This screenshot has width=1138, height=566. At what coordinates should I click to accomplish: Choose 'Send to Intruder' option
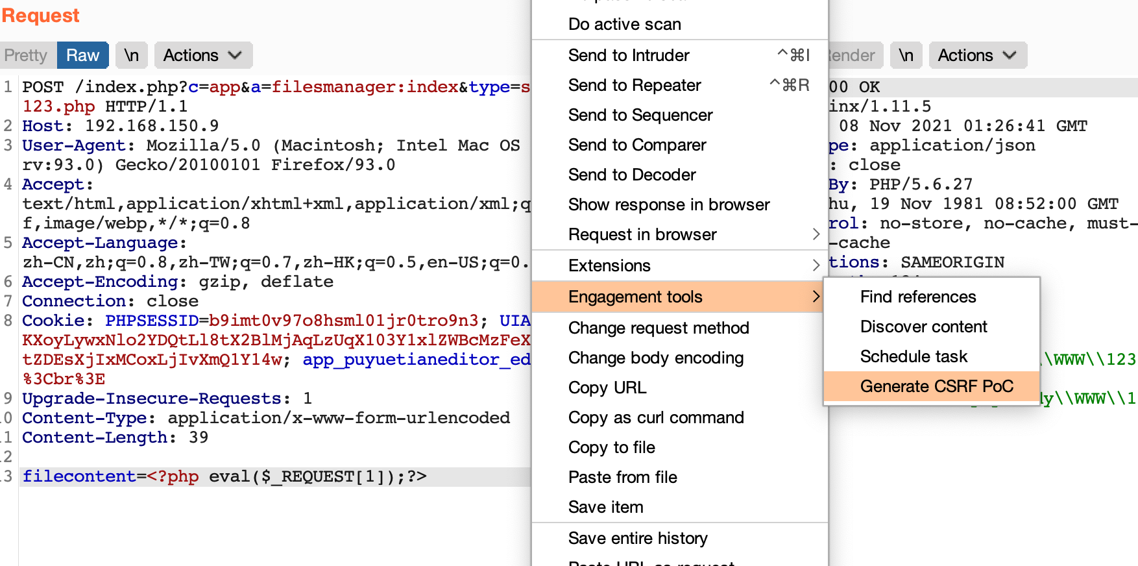[x=679, y=55]
